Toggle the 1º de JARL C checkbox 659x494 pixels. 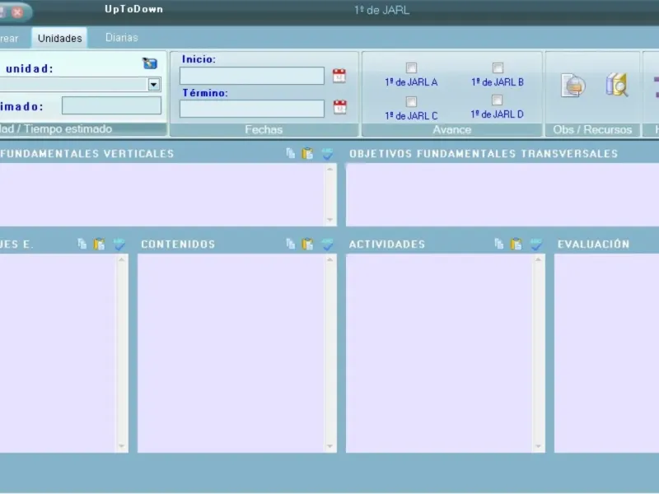pos(411,101)
